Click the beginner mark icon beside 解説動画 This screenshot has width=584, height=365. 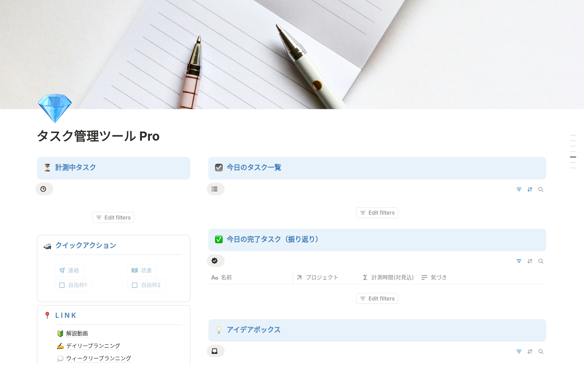(60, 334)
